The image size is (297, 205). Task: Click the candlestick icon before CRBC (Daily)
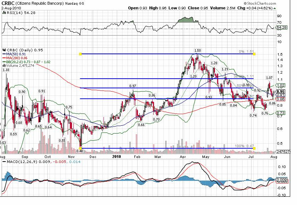click(x=4, y=50)
